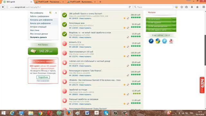Click gold favorite star on 105.00 руб task
Image resolution: width=206 pixels, height=116 pixels.
125,56
